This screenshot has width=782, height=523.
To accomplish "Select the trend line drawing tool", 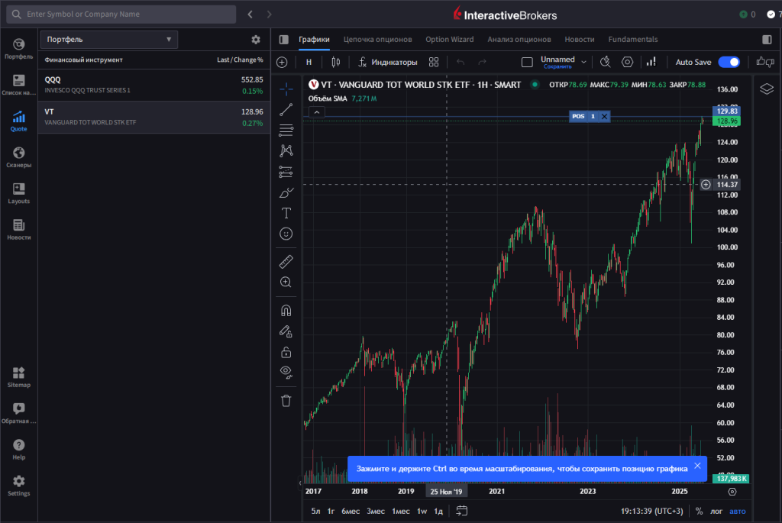I will (x=286, y=109).
